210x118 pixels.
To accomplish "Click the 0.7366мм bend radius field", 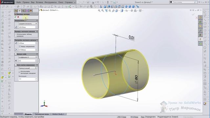I will (27, 50).
